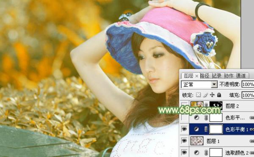Toggle visibility of 图层 1
This screenshot has height=157, width=254.
tap(184, 140)
